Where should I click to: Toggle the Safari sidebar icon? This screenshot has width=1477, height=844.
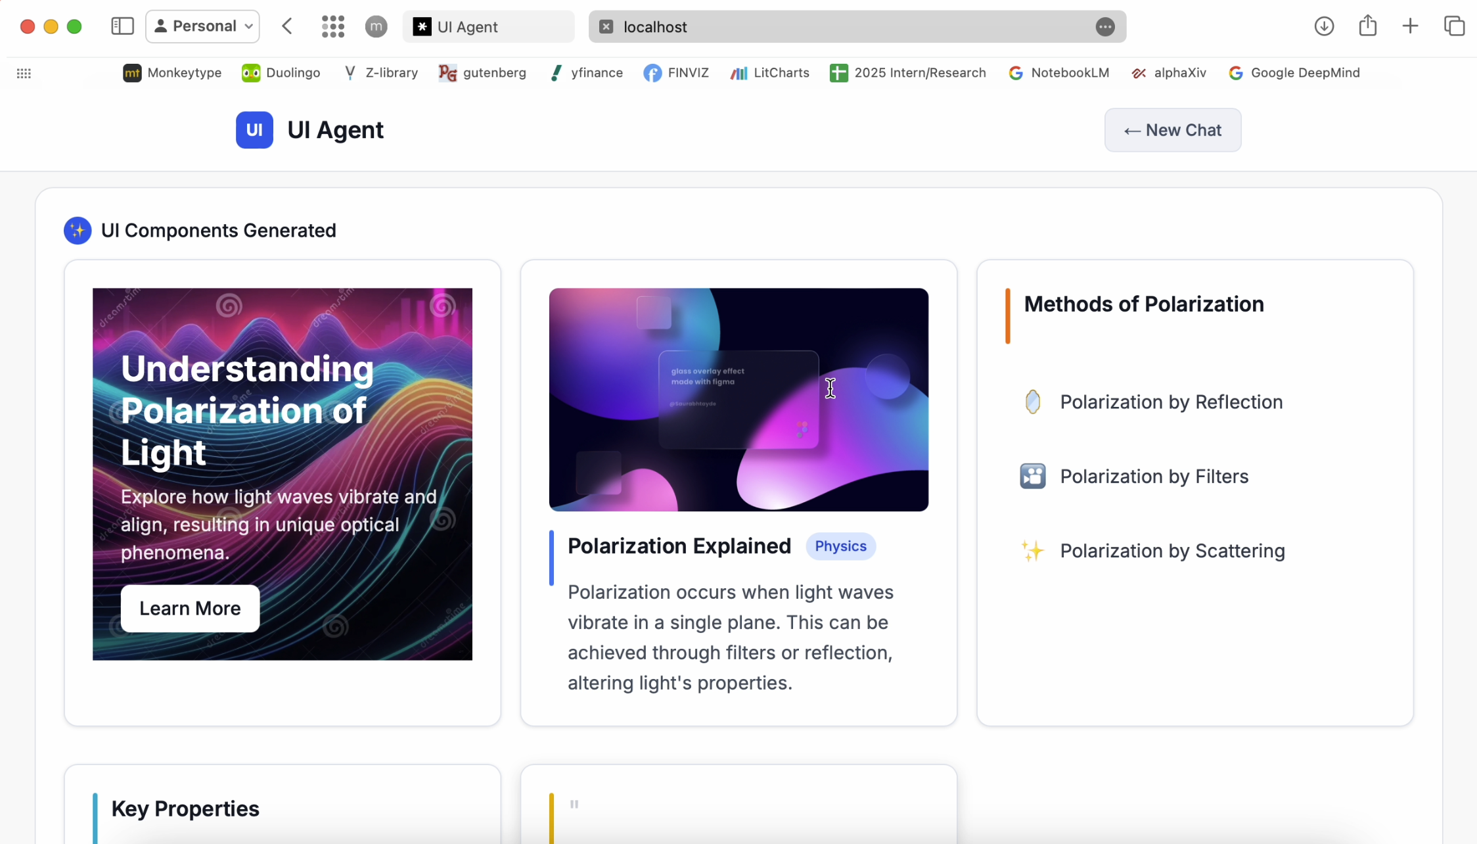122,26
